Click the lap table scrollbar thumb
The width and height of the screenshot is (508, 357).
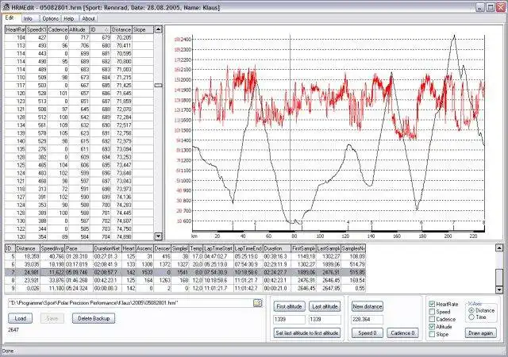tap(499, 278)
